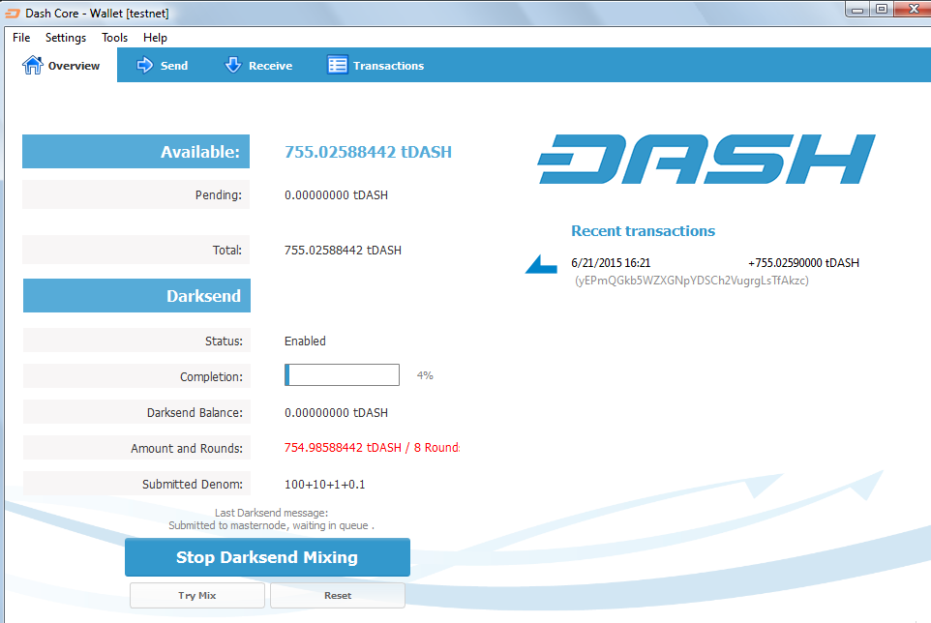Click the Try Mix button
Viewport: 931px width, 623px height.
(x=197, y=595)
